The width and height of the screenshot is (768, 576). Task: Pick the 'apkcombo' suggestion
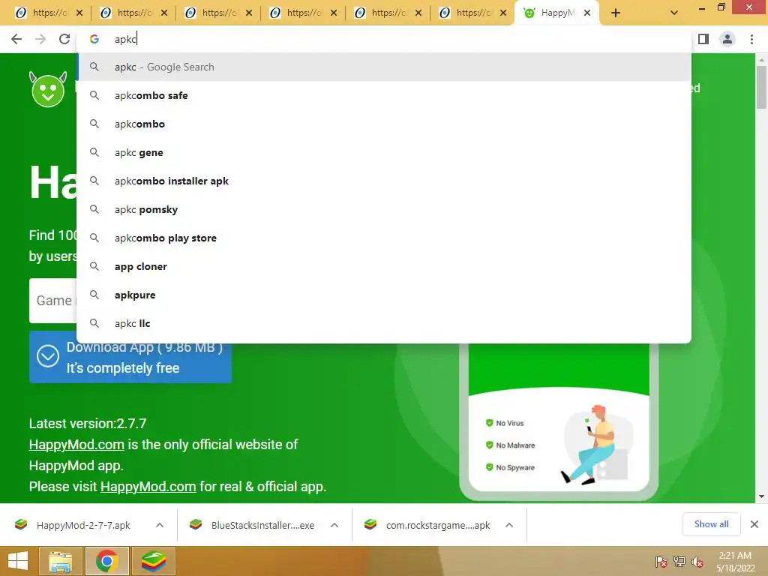(384, 124)
